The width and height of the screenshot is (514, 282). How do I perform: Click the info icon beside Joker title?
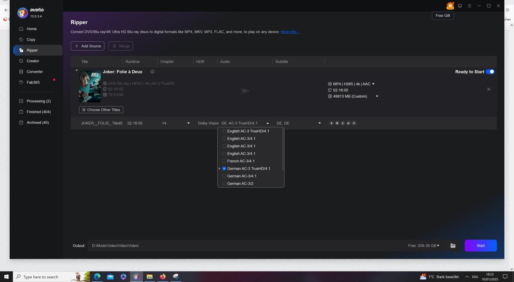(152, 72)
